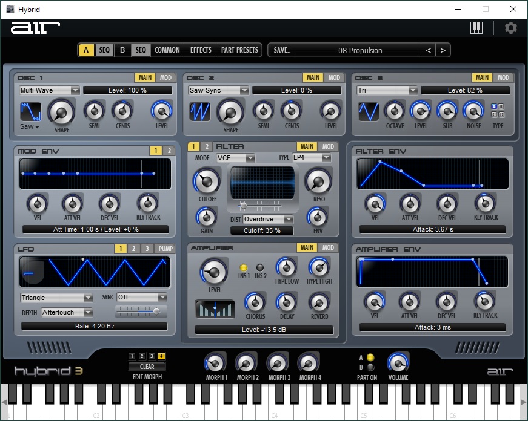
Task: Open the OSC 3 Tri type dropdown
Action: point(387,90)
